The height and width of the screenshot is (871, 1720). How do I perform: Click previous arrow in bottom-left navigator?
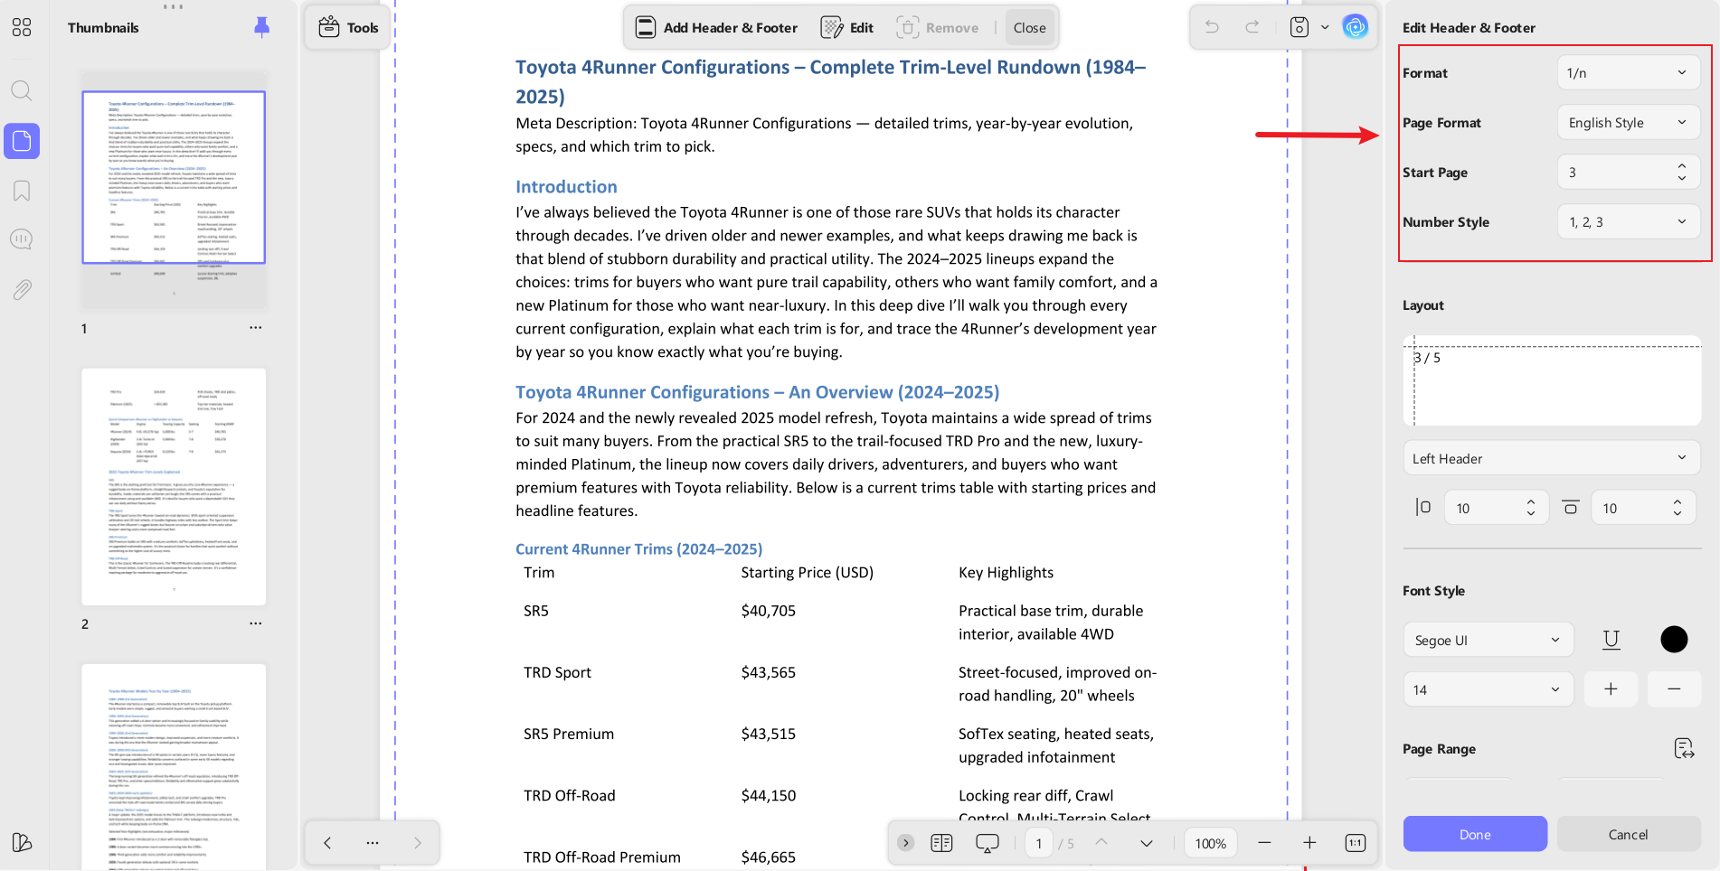click(327, 843)
